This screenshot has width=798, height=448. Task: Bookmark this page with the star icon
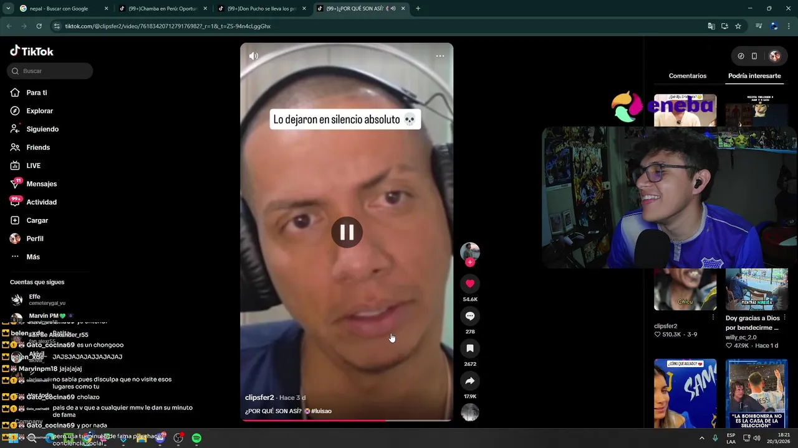[738, 26]
